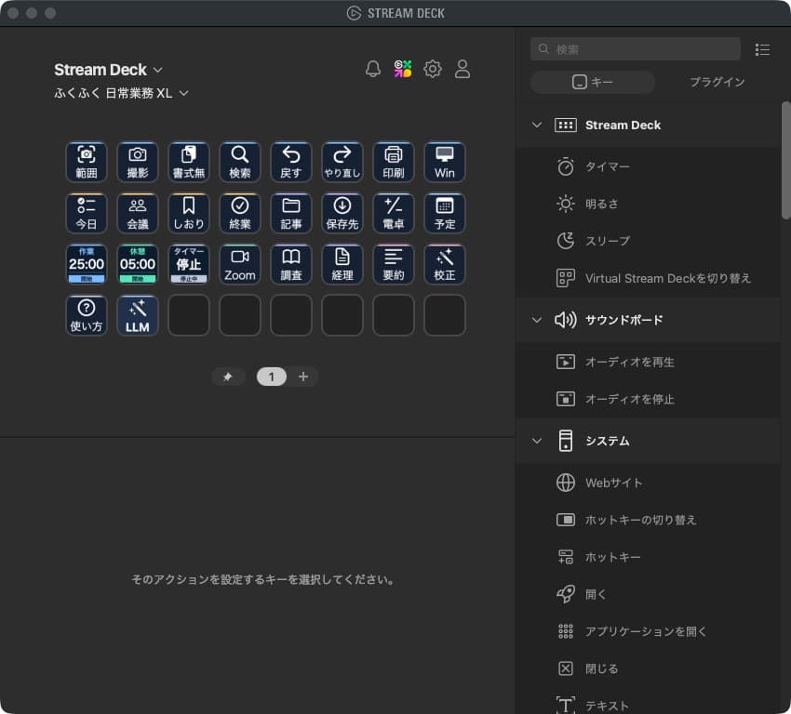Select the 会議 people key
791x714 pixels.
coord(138,213)
